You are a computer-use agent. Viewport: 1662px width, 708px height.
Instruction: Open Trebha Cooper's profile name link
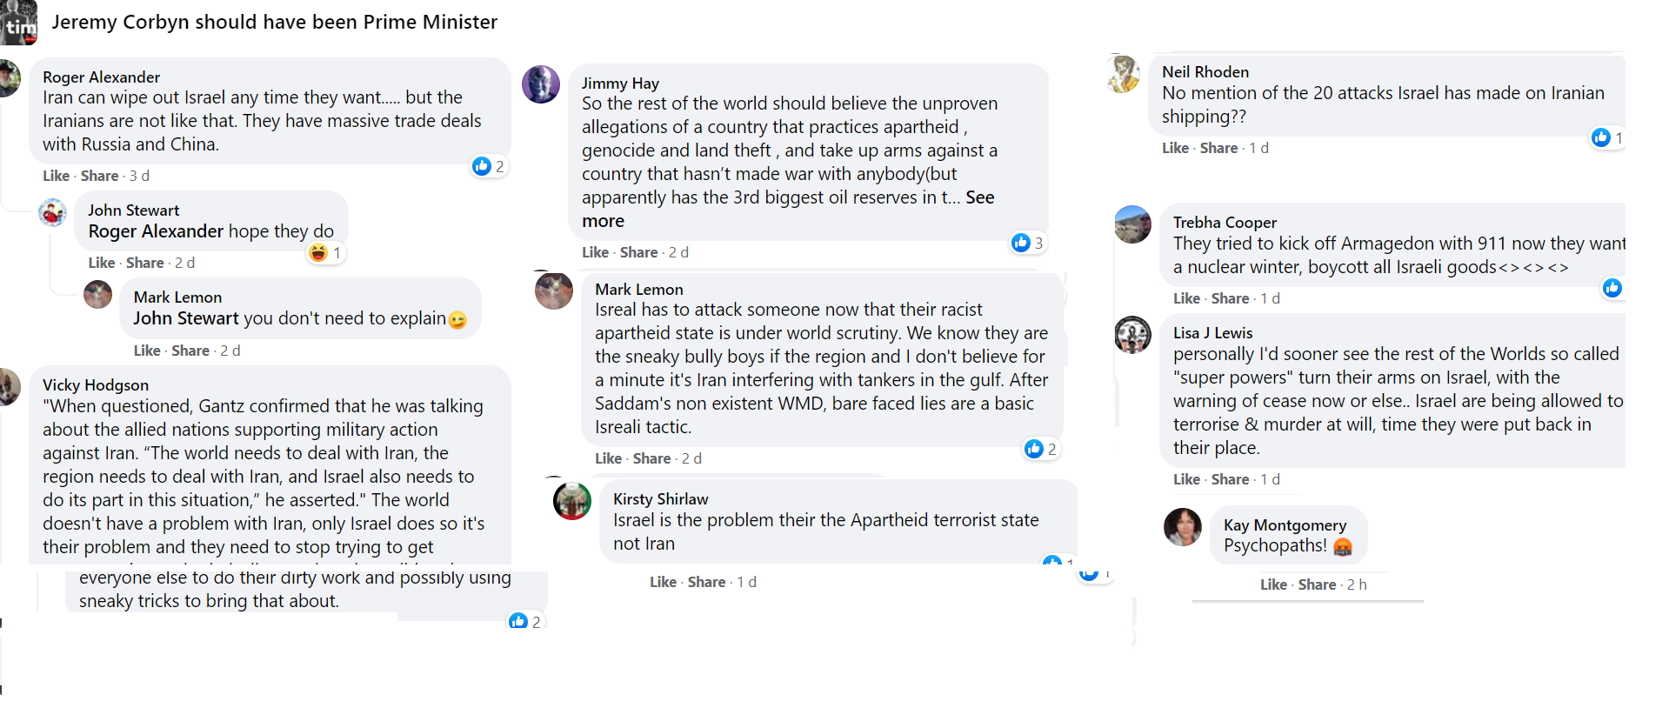pyautogui.click(x=1225, y=223)
